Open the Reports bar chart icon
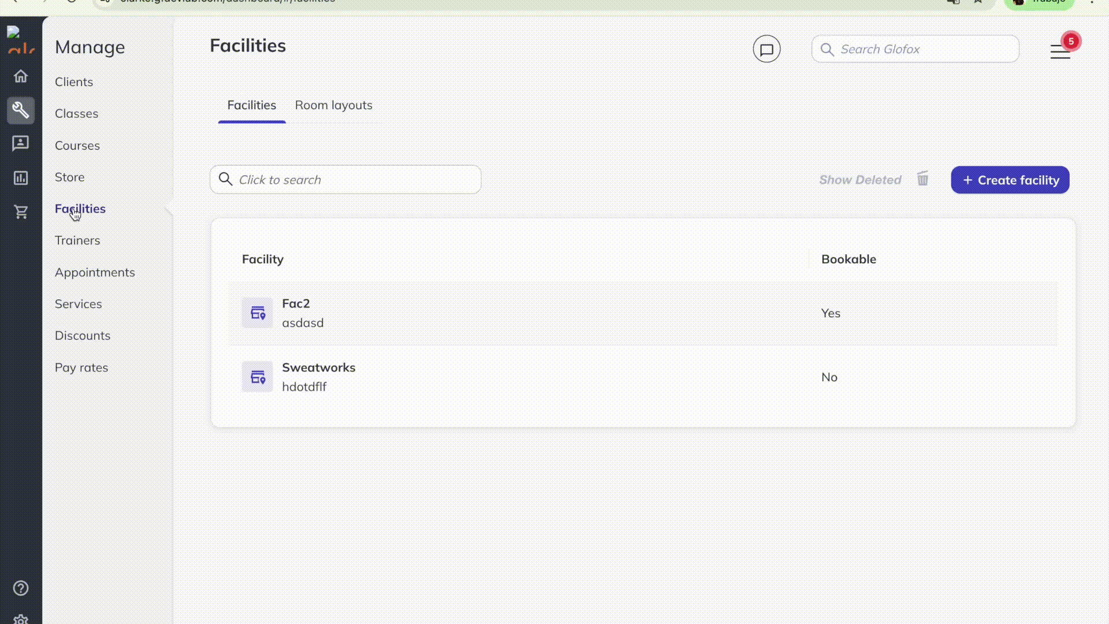The image size is (1109, 624). (21, 178)
